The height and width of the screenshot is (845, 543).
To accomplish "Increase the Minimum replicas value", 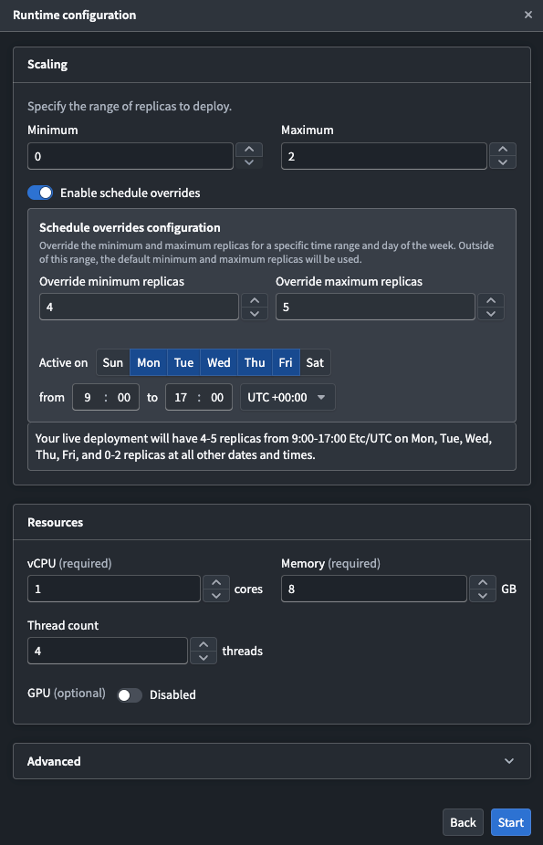I will [x=249, y=150].
